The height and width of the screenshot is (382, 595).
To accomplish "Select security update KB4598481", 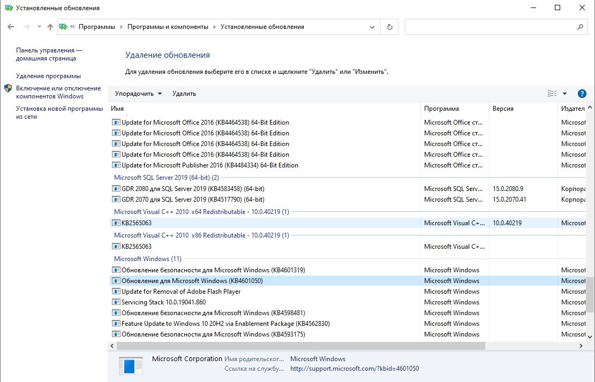I will (x=213, y=313).
